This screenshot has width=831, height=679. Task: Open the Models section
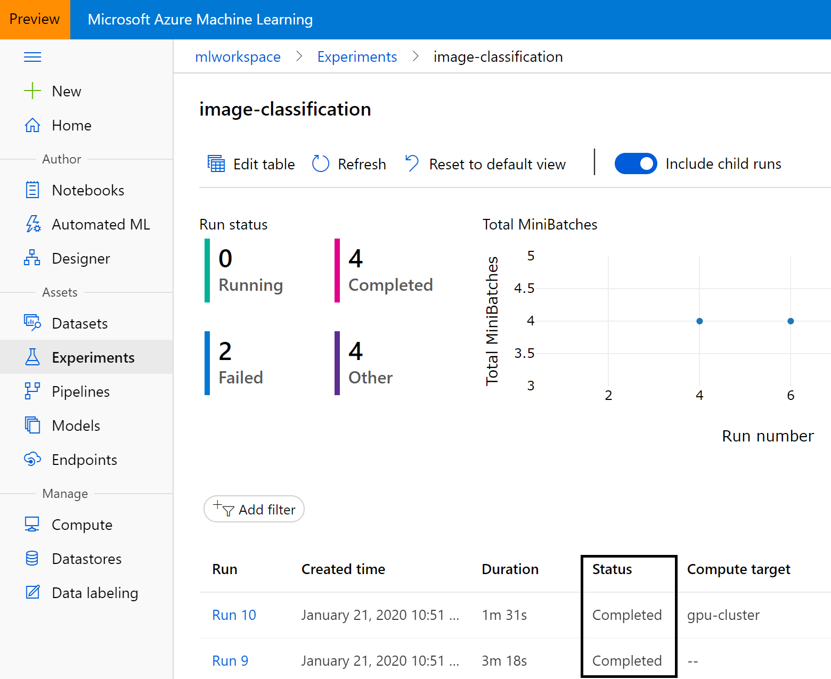[76, 426]
